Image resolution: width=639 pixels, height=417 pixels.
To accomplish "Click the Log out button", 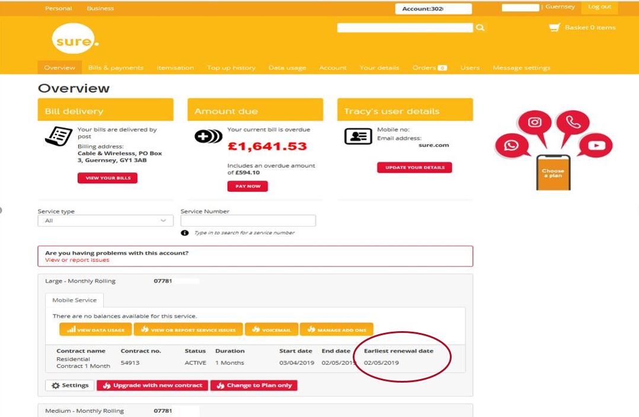I will pos(599,7).
